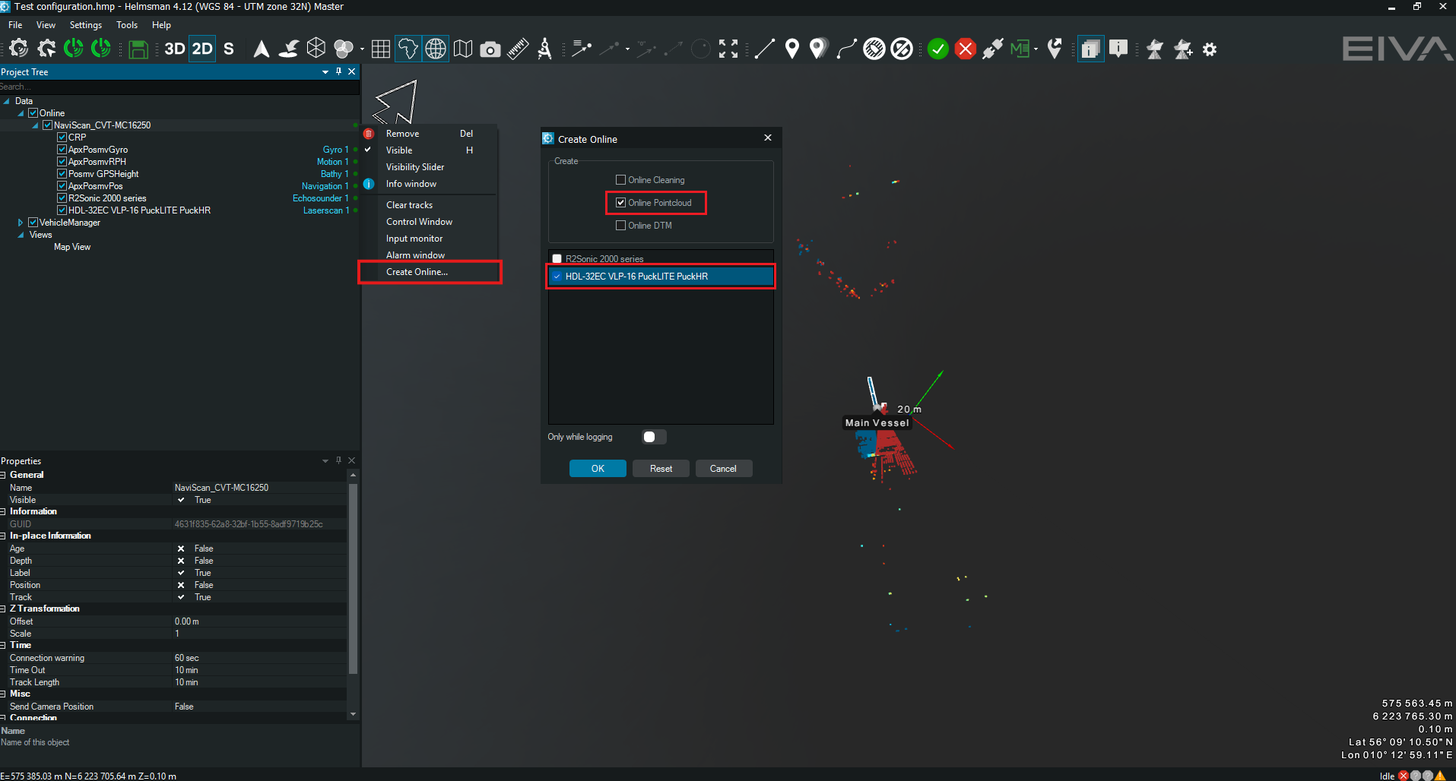1456x781 pixels.
Task: Toggle the ApxPosmvGyro checkbox
Action: tap(62, 150)
